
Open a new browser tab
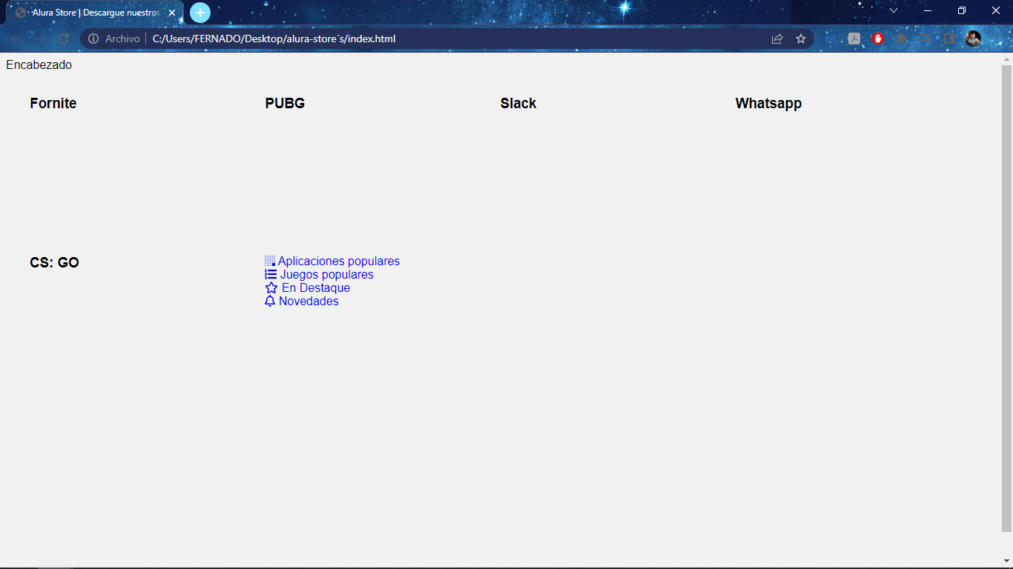click(200, 13)
